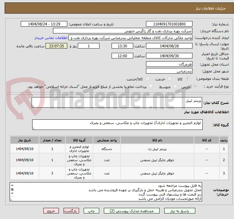Click the دستگاه unit cell
The image size is (234, 219).
[107, 149]
